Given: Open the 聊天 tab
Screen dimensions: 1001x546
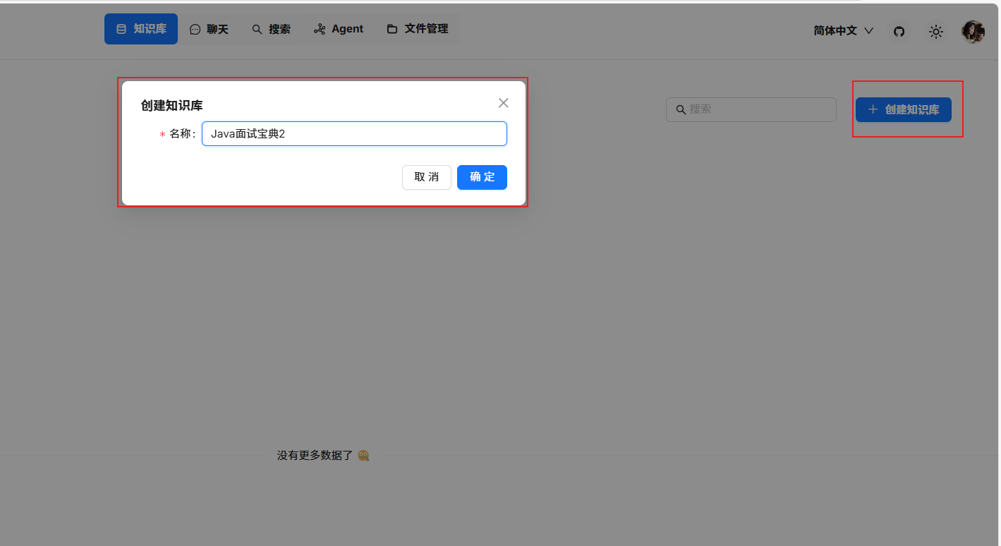Looking at the screenshot, I should pos(210,29).
